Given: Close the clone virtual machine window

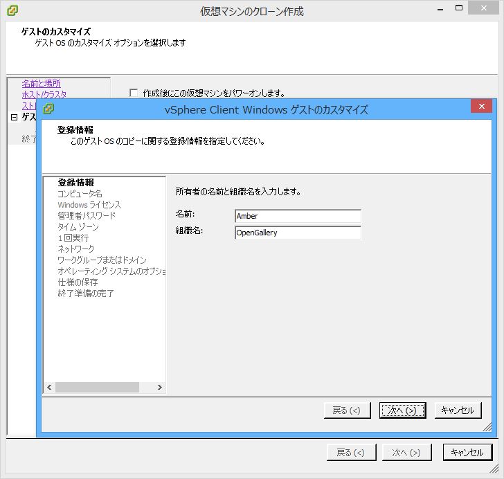Looking at the screenshot, I should (483, 8).
